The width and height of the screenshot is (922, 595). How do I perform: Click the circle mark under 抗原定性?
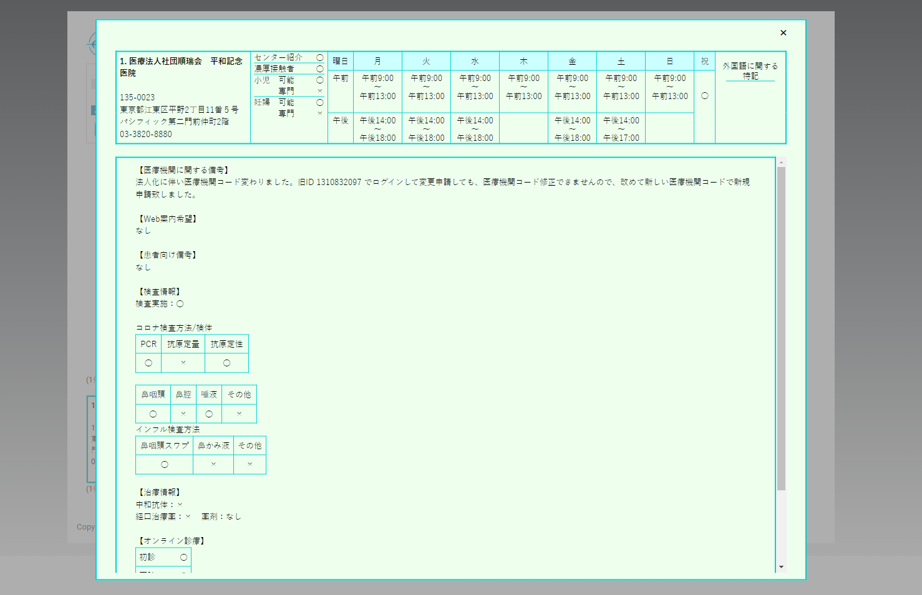(226, 363)
